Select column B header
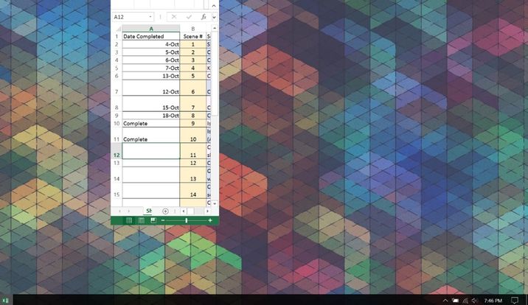 pos(193,29)
